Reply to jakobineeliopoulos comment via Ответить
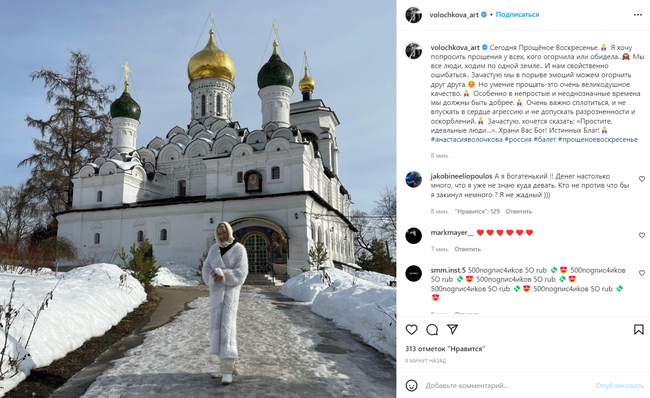Screen dimensions: 650x398 tap(519, 211)
